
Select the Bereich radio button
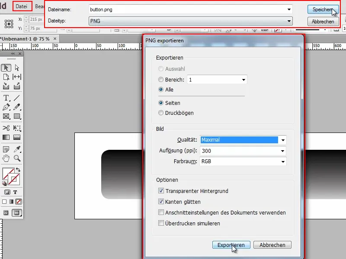click(x=161, y=79)
